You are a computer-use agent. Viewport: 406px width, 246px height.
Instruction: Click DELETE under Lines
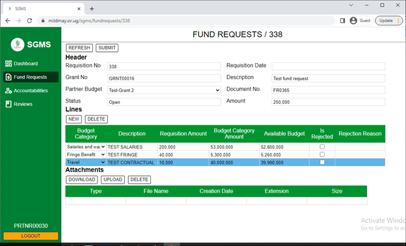click(96, 119)
